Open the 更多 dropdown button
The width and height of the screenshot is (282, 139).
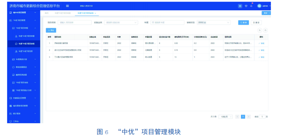tap(266, 13)
